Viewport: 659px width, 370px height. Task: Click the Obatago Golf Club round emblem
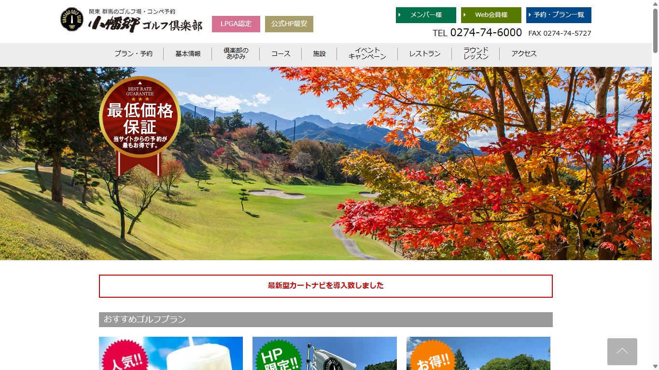coord(72,19)
